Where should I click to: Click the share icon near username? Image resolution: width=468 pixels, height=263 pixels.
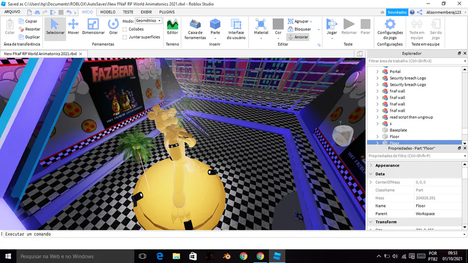(x=420, y=12)
